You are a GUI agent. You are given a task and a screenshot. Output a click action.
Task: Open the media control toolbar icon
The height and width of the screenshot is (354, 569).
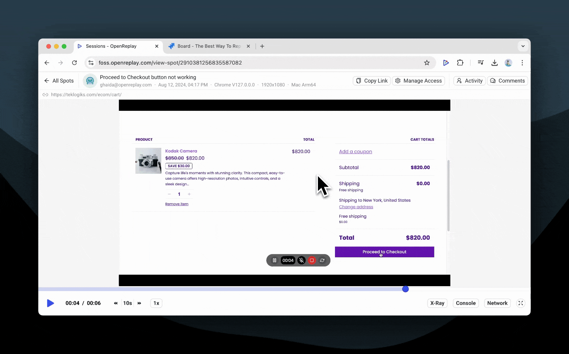tap(481, 63)
